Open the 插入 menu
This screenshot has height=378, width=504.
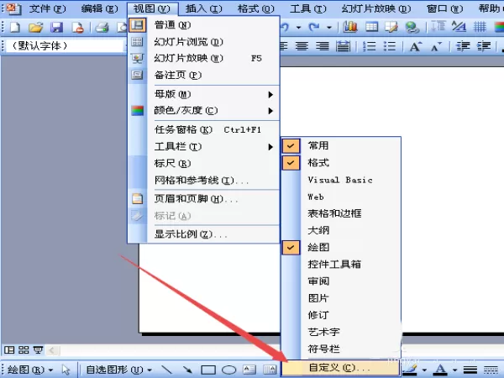[x=204, y=8]
